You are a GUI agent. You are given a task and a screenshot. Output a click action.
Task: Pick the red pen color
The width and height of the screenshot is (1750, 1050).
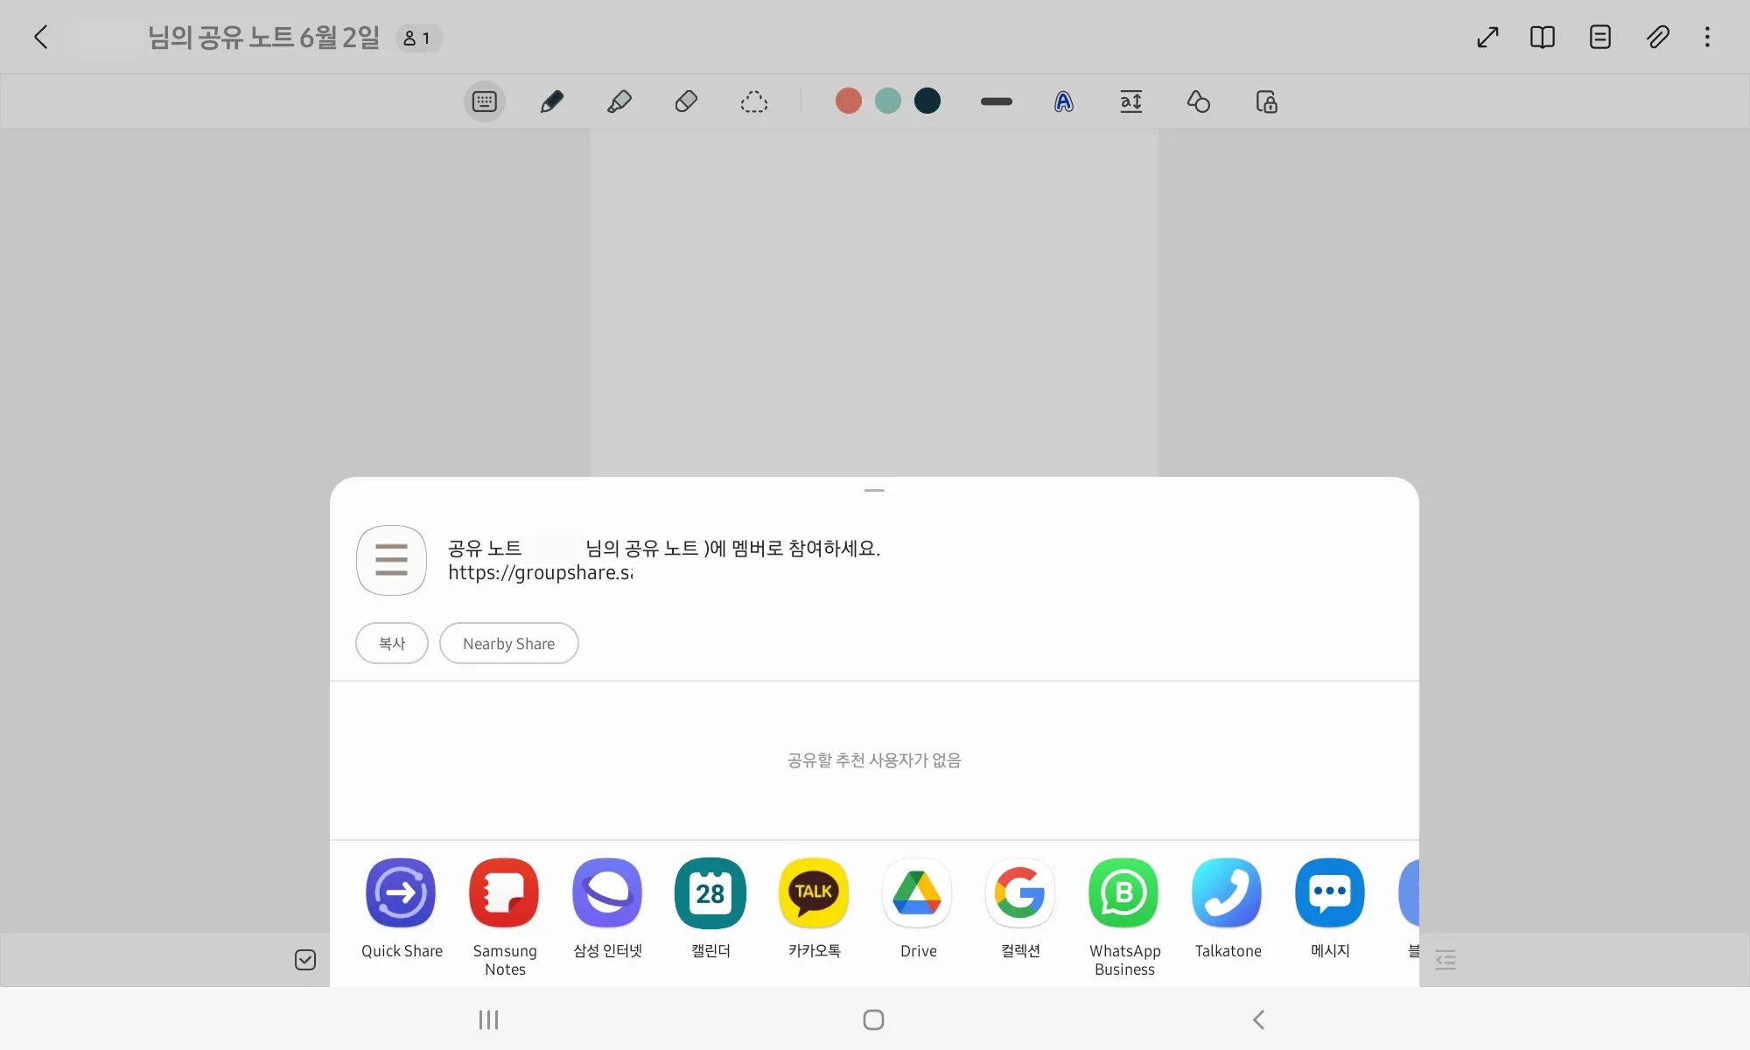(848, 101)
